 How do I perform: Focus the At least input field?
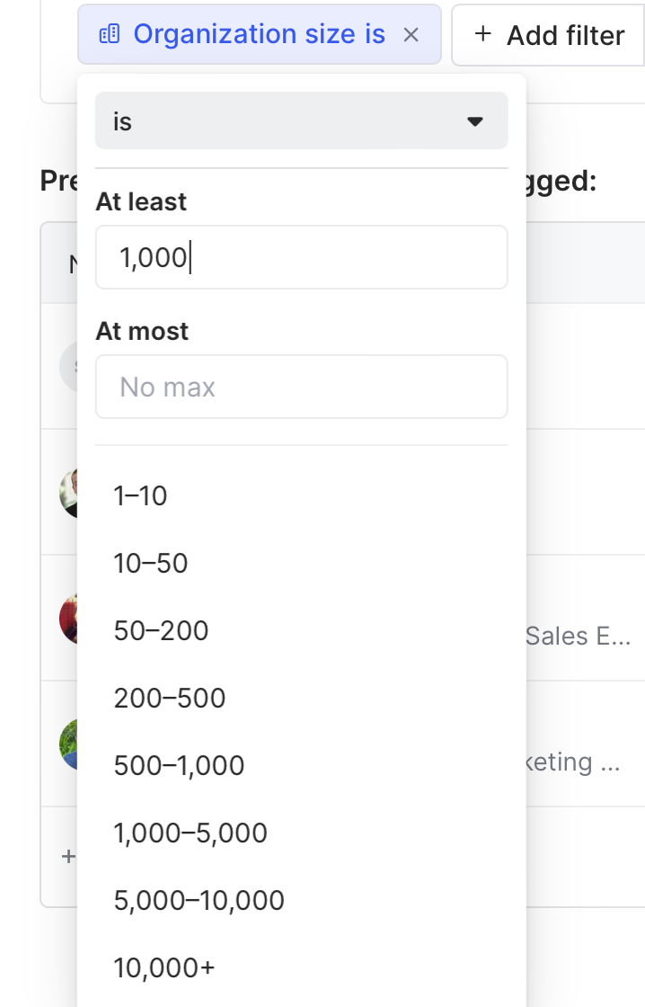tap(301, 257)
